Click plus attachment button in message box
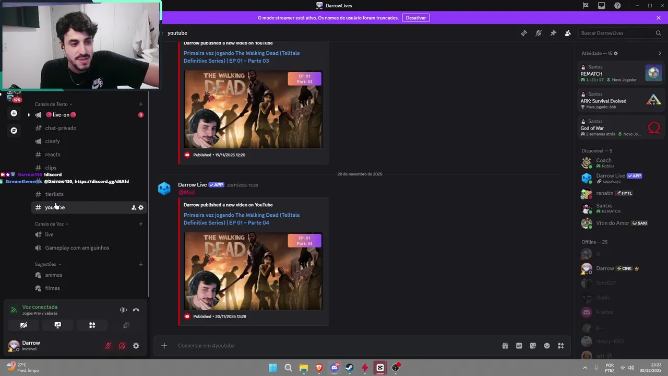This screenshot has width=668, height=376. 164,346
